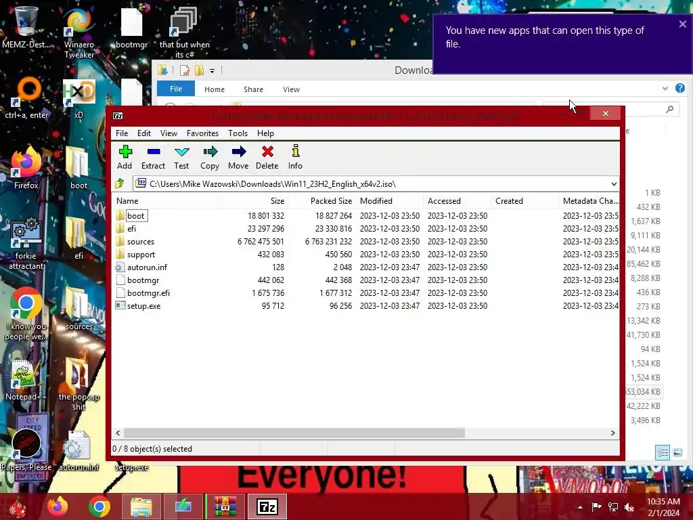Screen dimensions: 693x520
Task: Select the bootmgr file row in 7-Zip
Action: click(x=366, y=280)
